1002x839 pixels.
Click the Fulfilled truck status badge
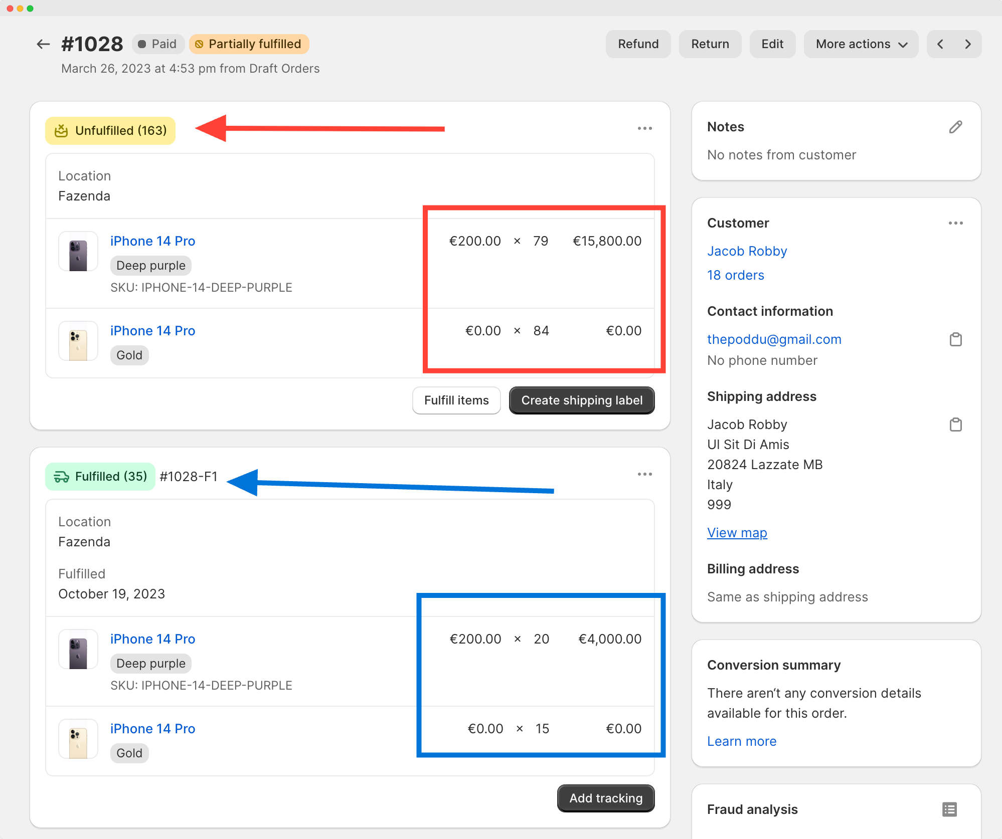[x=62, y=476]
